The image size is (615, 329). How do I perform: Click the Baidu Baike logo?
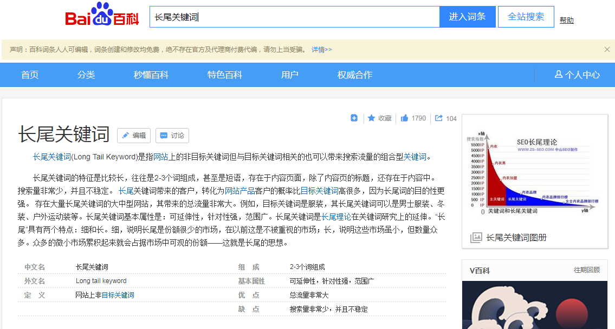pyautogui.click(x=102, y=16)
